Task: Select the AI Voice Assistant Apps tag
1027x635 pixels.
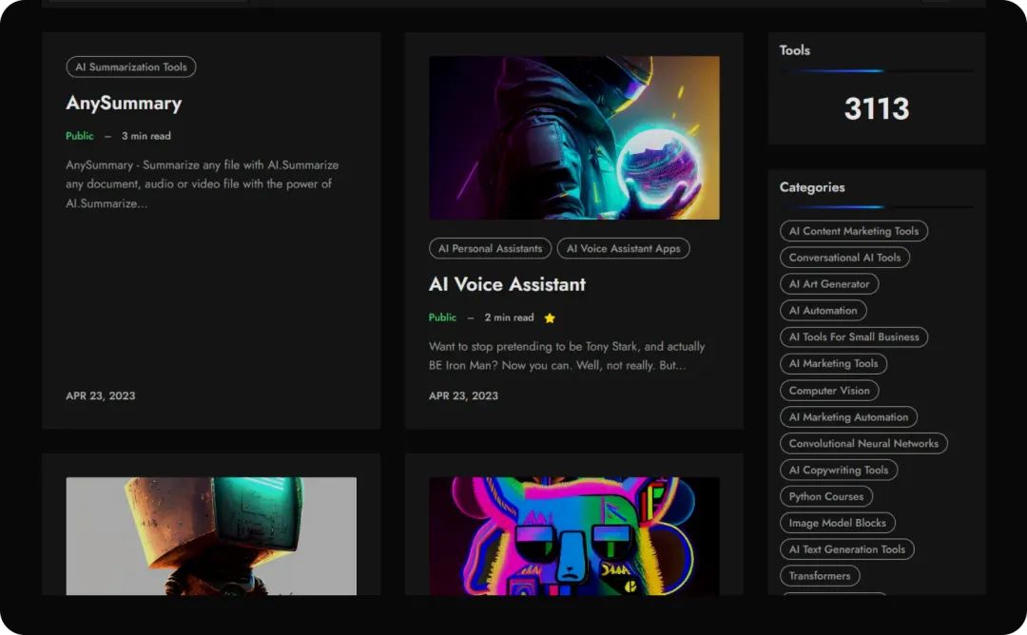Action: 624,249
